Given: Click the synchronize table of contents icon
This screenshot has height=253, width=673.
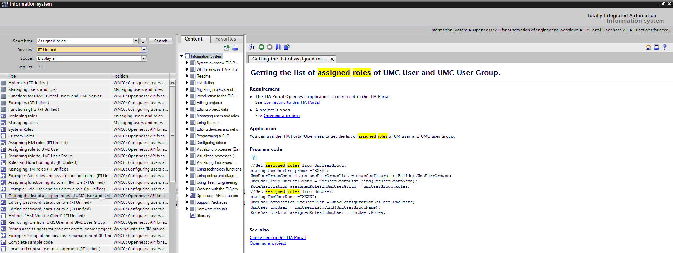Looking at the screenshot, I should coord(251,47).
